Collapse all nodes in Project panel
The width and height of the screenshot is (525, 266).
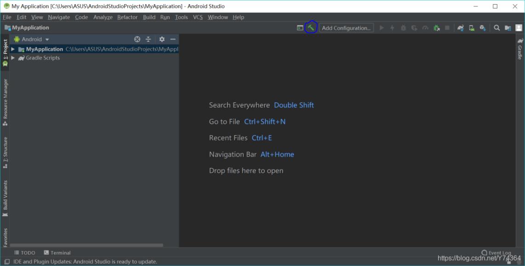click(x=148, y=39)
